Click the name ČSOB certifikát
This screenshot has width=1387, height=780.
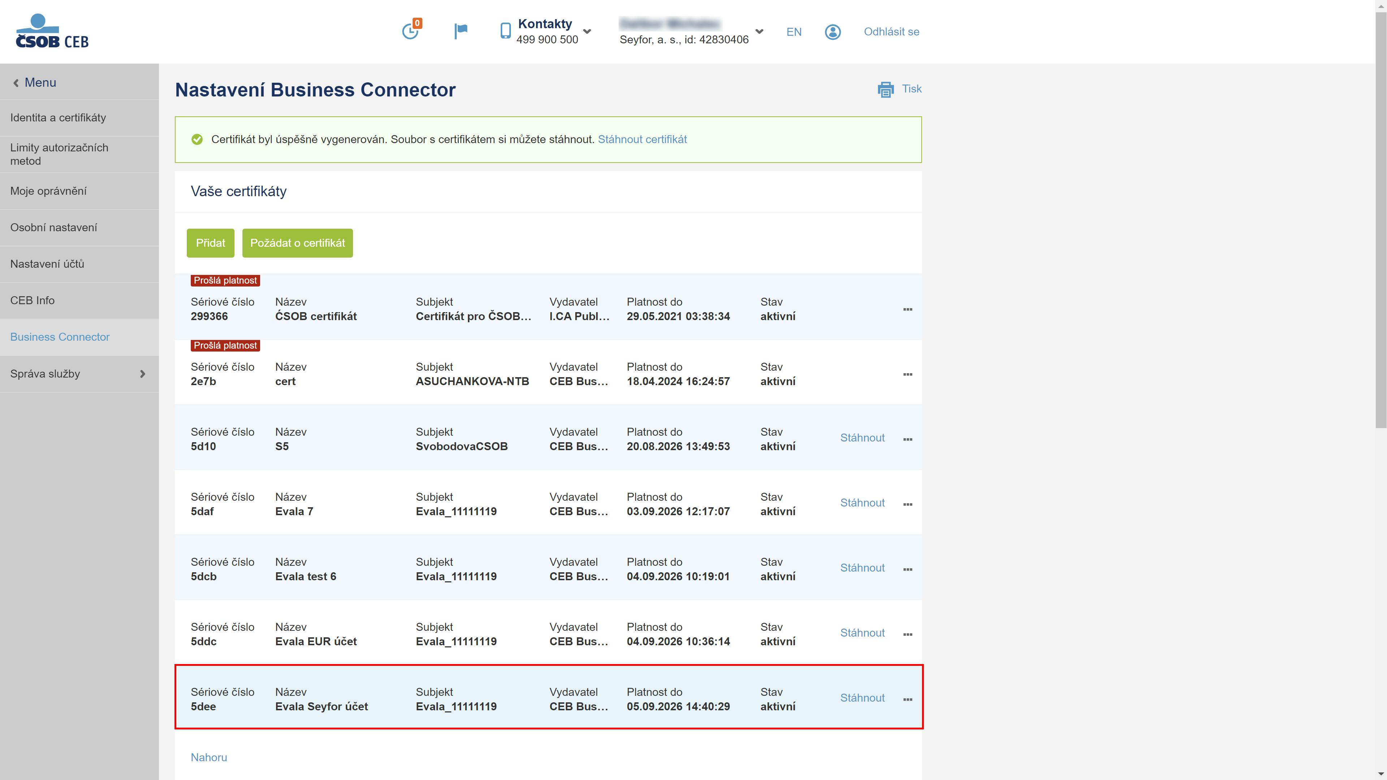316,316
